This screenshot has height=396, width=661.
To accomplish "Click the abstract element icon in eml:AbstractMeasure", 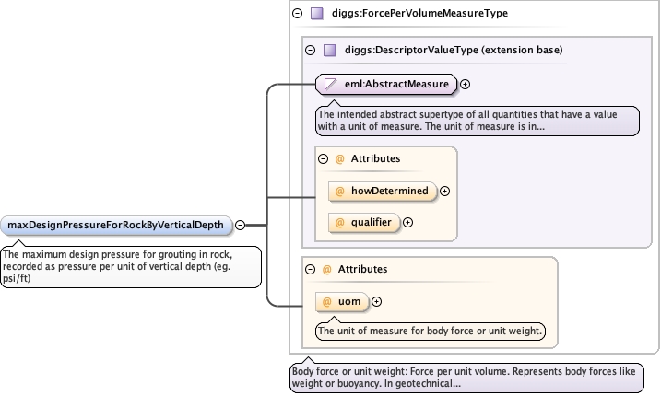I will [330, 84].
